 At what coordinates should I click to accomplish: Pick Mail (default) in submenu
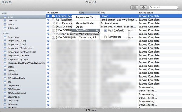pos(114,30)
